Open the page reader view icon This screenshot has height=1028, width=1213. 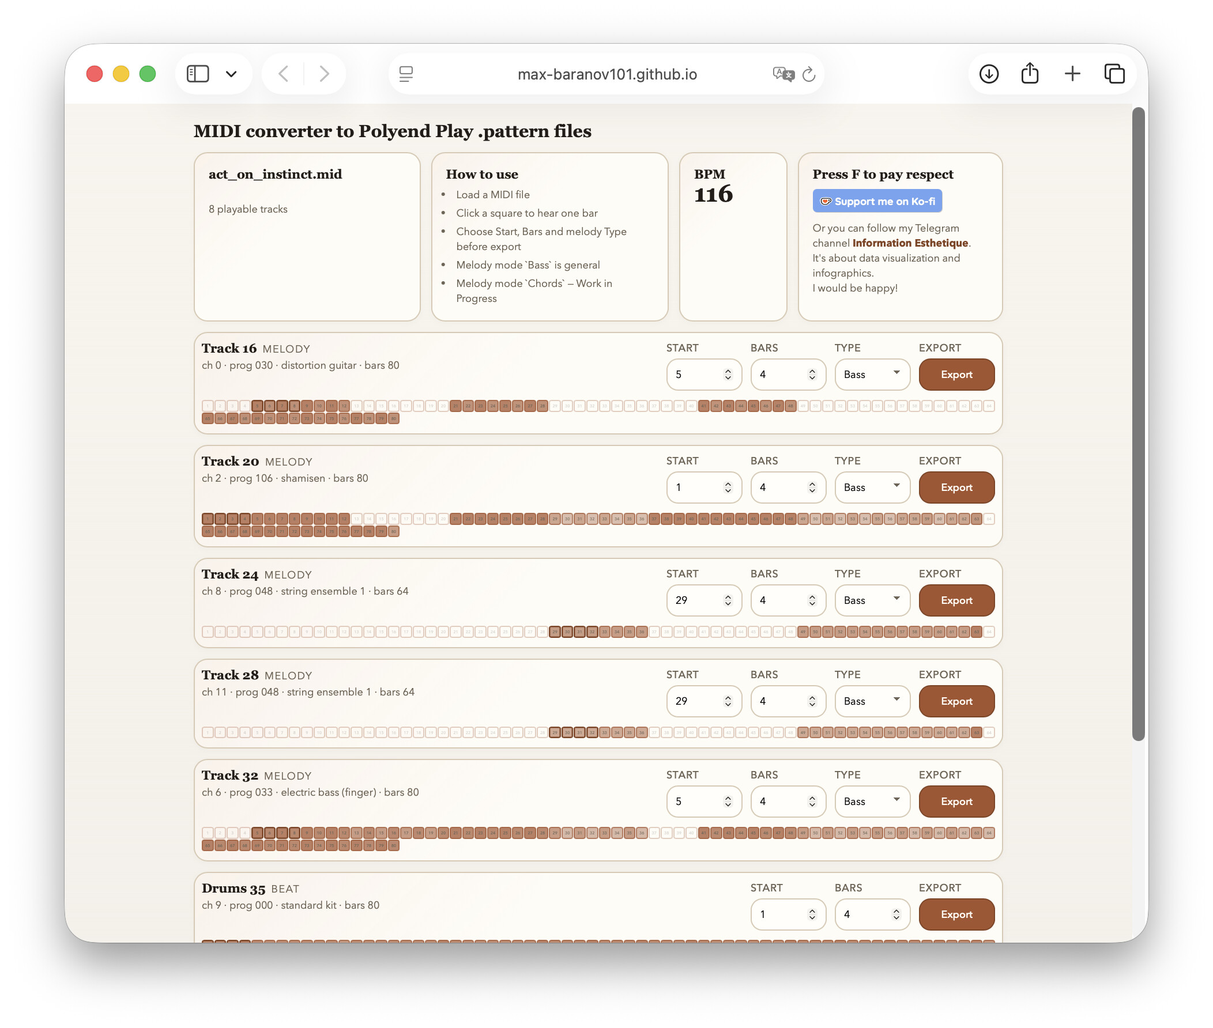406,74
